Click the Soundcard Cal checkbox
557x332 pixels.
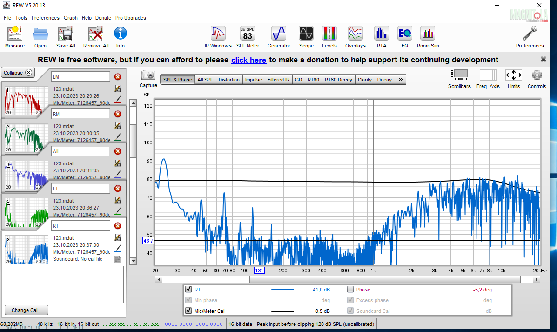pos(350,311)
